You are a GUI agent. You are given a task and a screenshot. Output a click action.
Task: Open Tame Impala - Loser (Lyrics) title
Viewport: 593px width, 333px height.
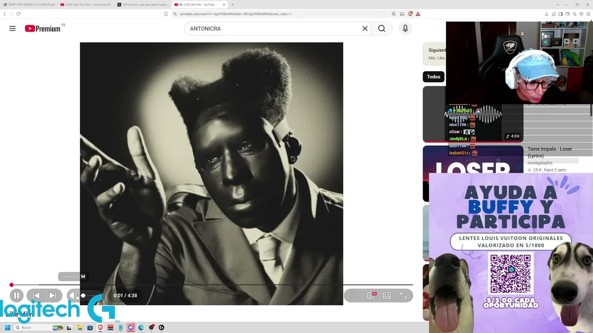pyautogui.click(x=550, y=152)
